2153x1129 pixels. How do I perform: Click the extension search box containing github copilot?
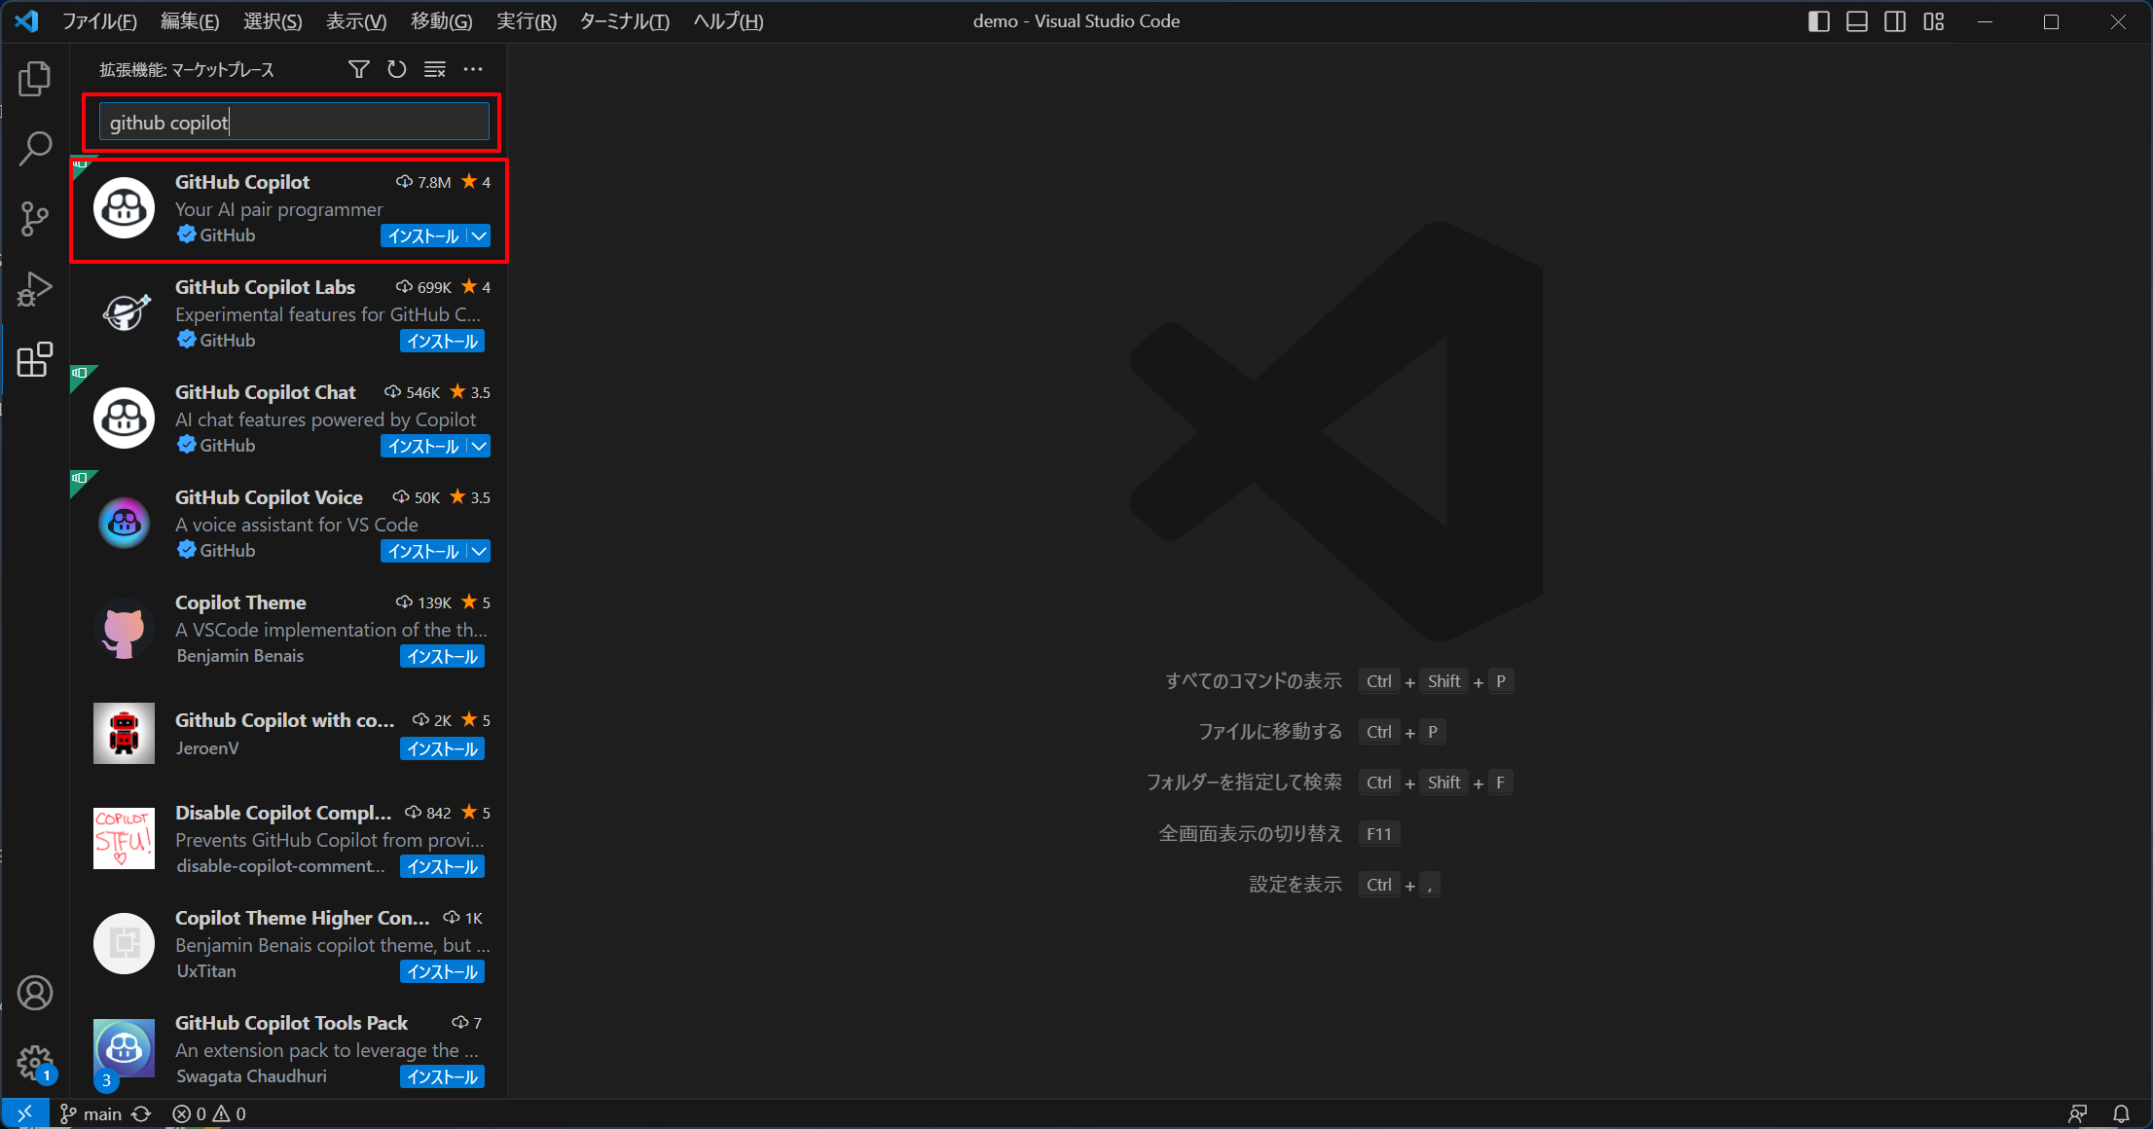[x=294, y=123]
